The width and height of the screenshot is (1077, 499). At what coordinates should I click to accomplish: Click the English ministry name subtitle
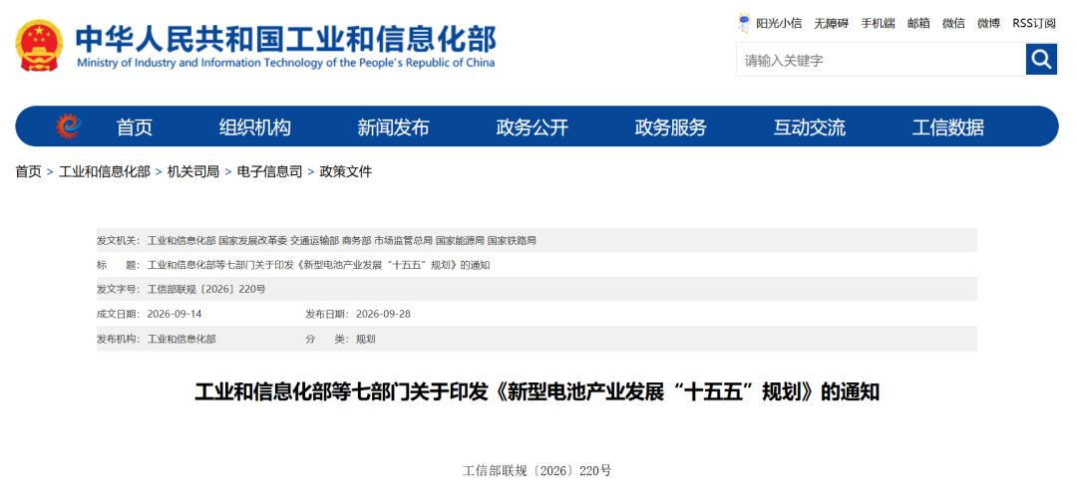[286, 63]
